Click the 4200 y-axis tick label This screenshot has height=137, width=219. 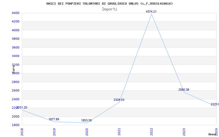[x=16, y=22]
